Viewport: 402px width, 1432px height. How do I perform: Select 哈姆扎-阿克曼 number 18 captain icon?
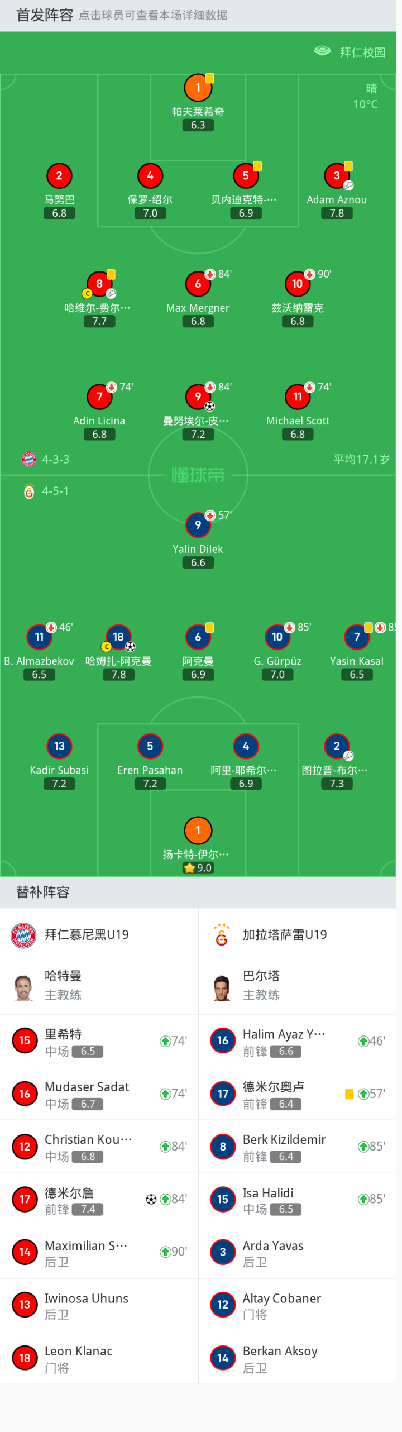[x=118, y=637]
